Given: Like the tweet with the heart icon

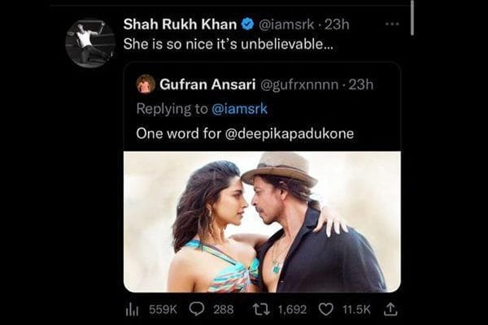Looking at the screenshot, I should tap(325, 309).
